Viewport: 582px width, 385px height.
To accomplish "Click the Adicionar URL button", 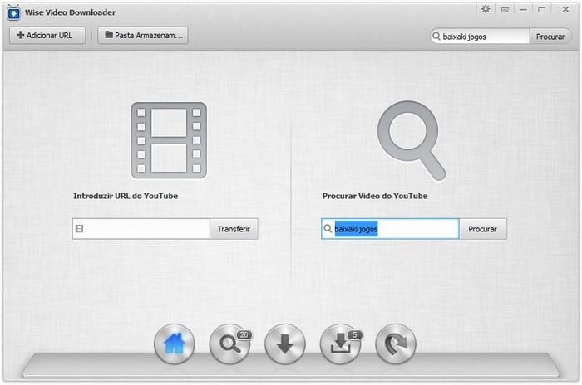I will [47, 36].
